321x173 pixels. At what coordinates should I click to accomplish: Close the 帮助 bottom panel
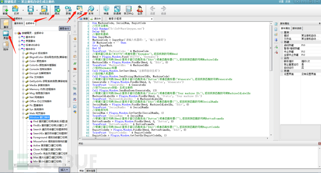320,144
